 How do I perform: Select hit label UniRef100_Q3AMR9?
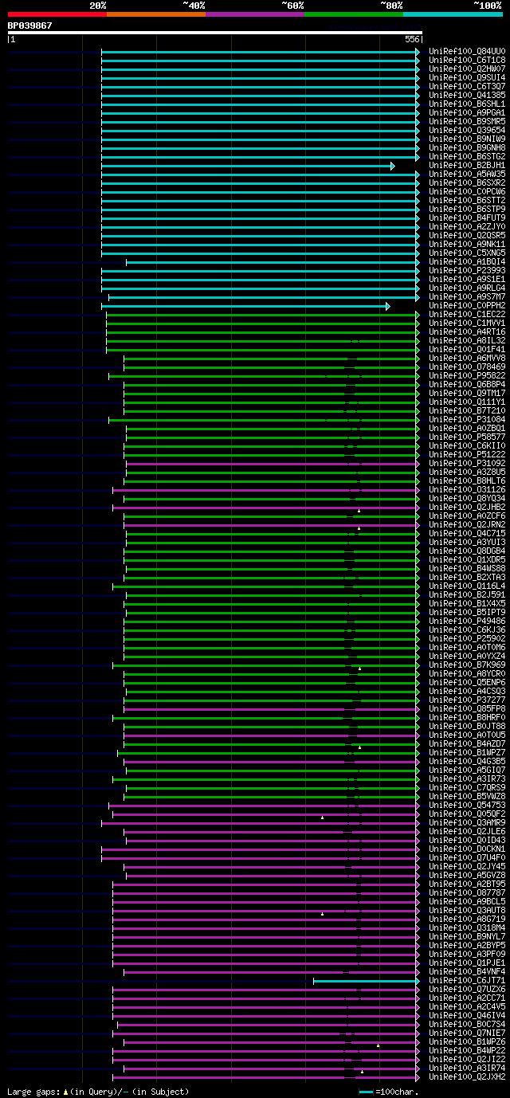tap(467, 822)
